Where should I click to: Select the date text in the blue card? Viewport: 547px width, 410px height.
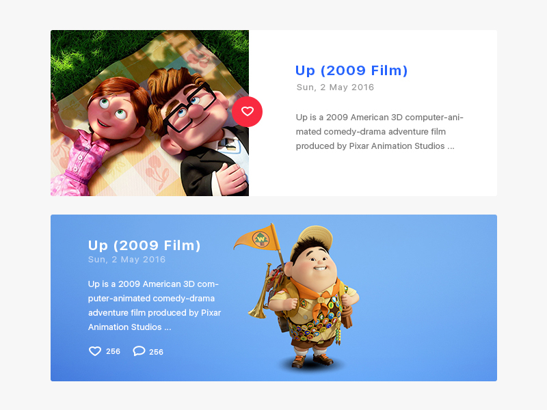click(126, 260)
